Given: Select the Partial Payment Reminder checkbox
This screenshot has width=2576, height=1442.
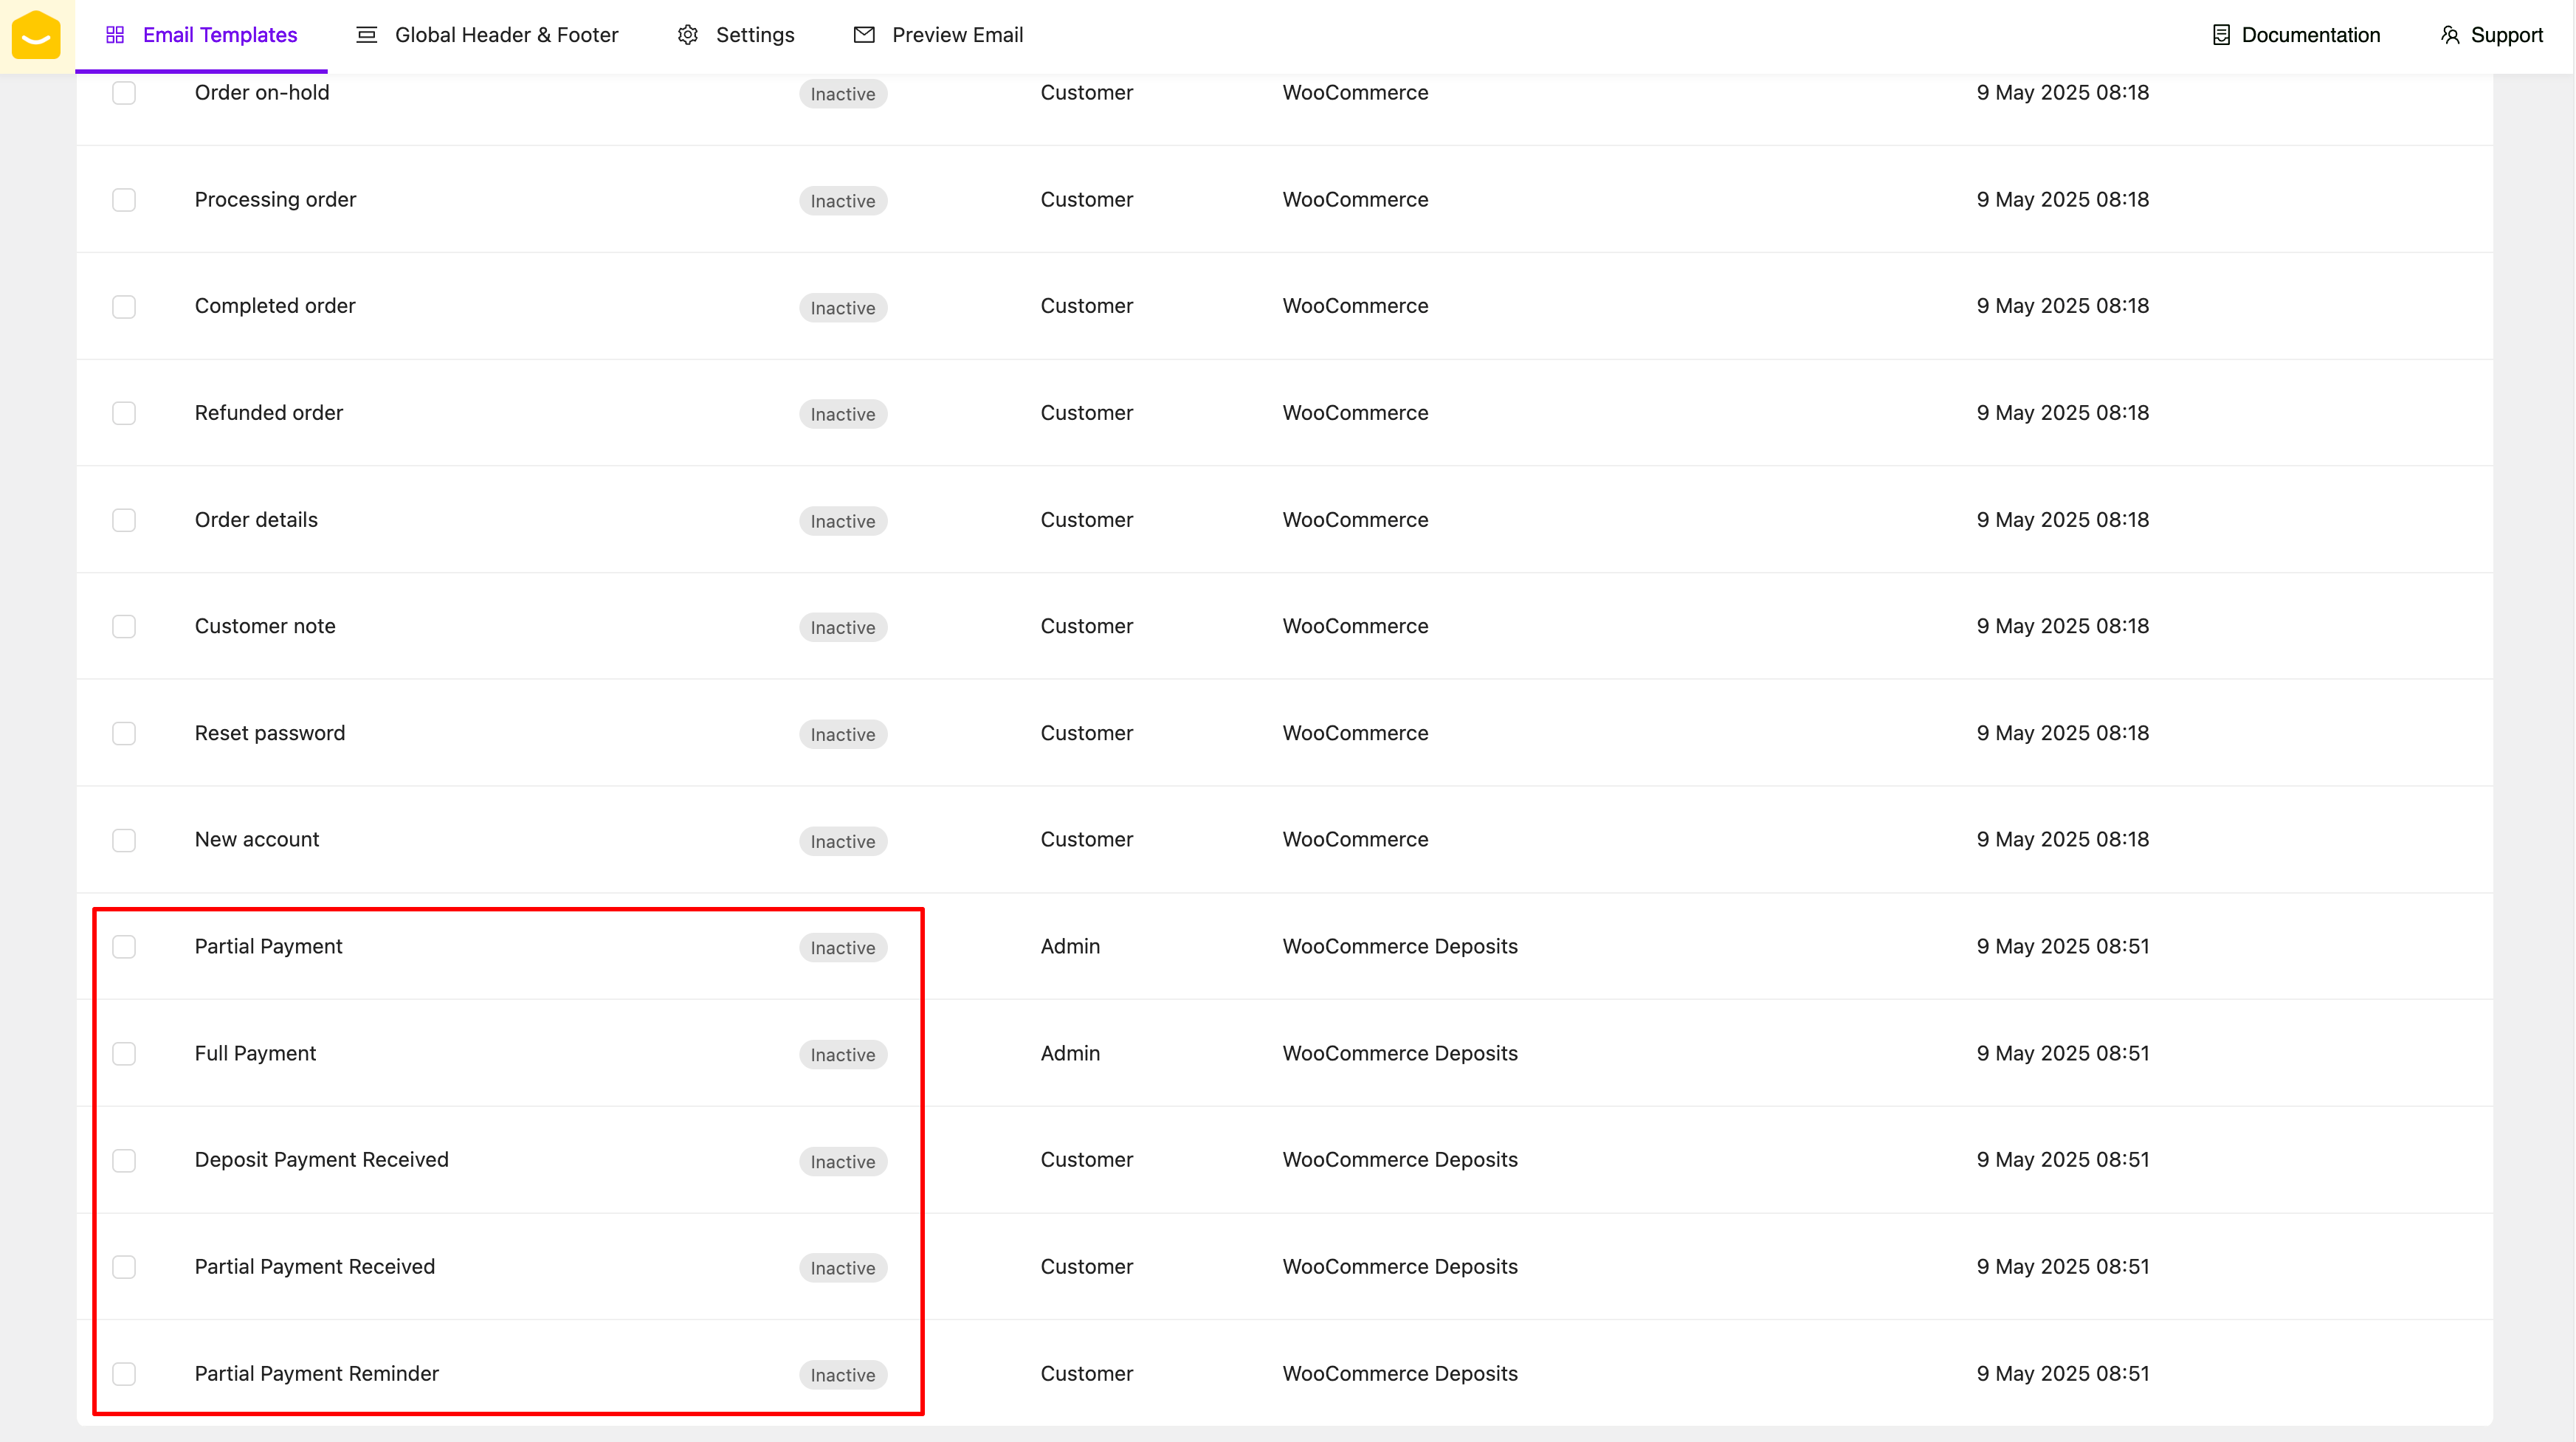Looking at the screenshot, I should pos(124,1374).
